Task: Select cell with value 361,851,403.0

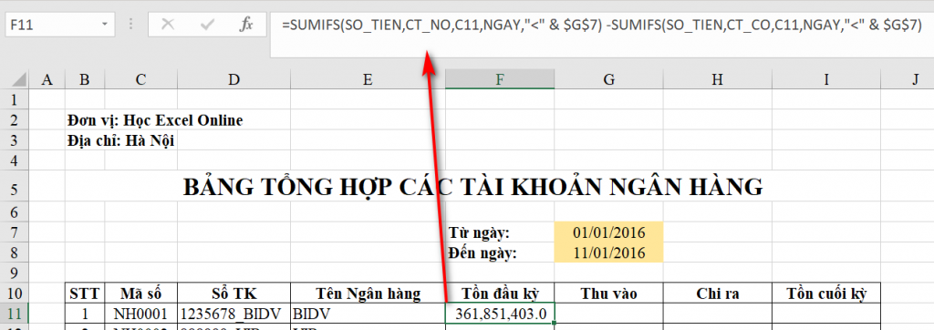Action: click(500, 313)
